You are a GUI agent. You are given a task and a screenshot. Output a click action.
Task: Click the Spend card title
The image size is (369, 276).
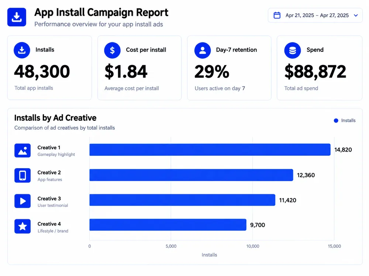[315, 50]
